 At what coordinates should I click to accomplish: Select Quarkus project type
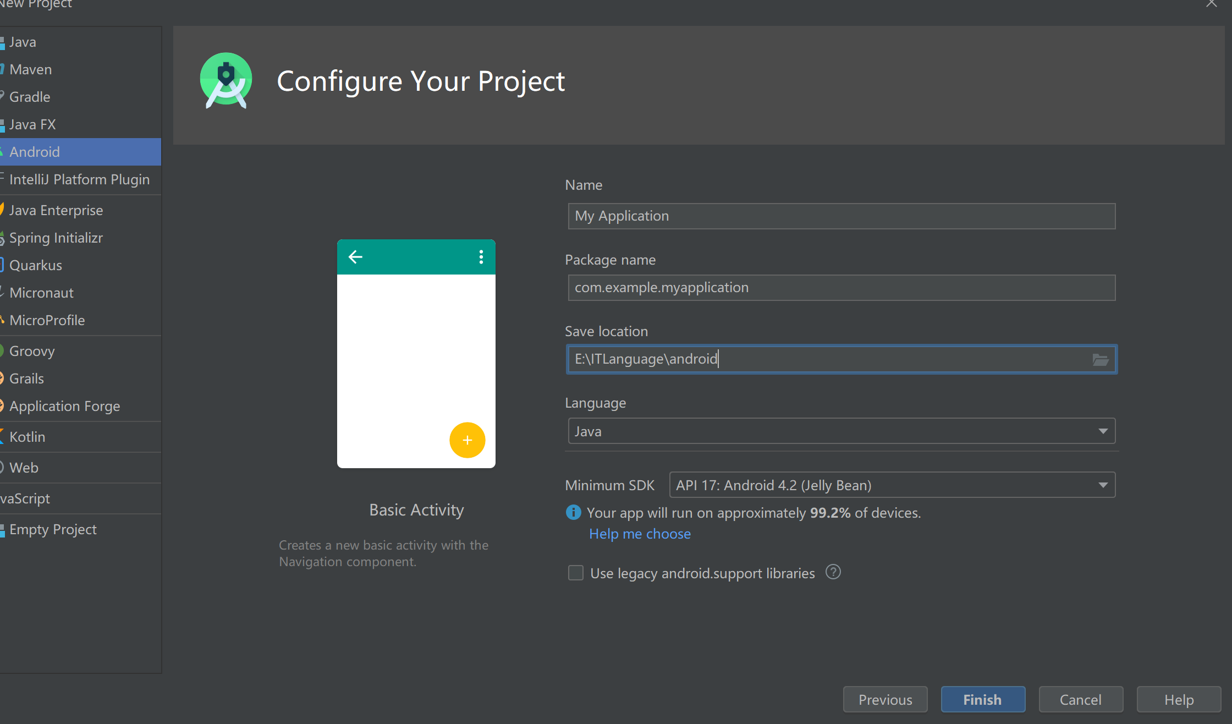click(x=80, y=265)
